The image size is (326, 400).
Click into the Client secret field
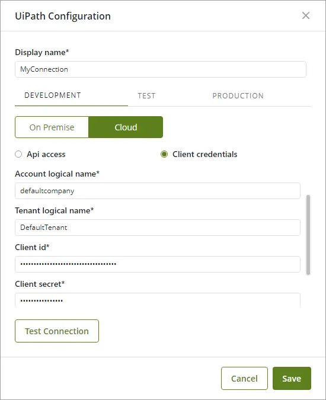pos(158,300)
